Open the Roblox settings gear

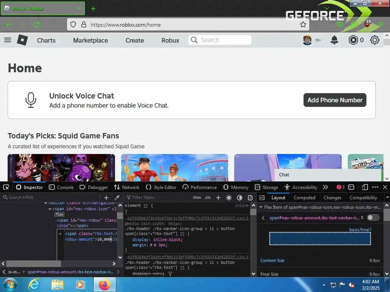point(375,40)
